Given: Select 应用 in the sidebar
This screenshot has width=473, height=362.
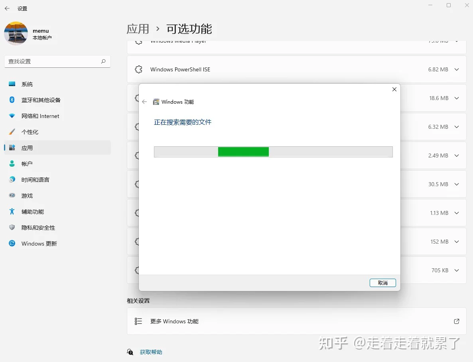Looking at the screenshot, I should [57, 148].
